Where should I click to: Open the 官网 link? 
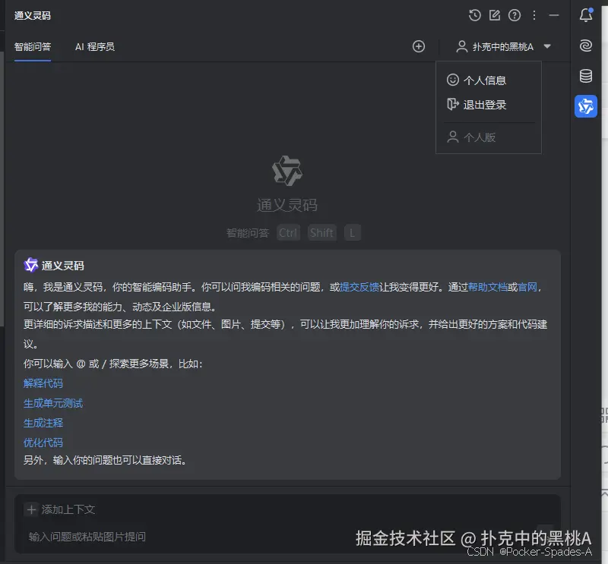click(x=527, y=287)
